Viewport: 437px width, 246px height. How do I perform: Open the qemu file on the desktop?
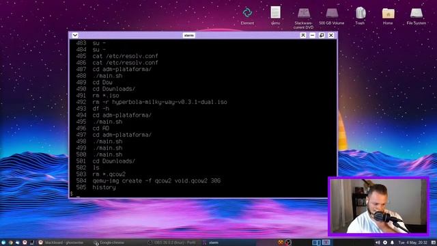(275, 16)
